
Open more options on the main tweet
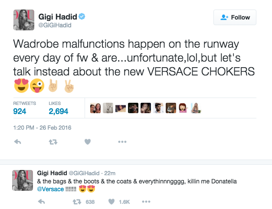coord(122,142)
